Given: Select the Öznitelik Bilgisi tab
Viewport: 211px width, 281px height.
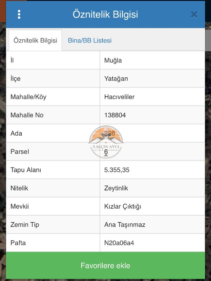Looking at the screenshot, I should (x=35, y=40).
